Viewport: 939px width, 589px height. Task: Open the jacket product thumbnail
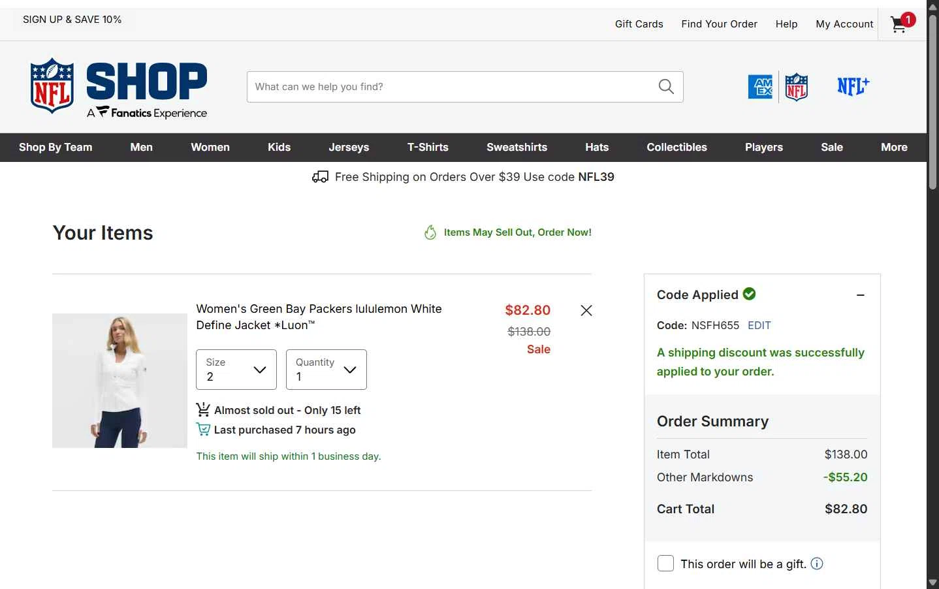click(x=119, y=381)
